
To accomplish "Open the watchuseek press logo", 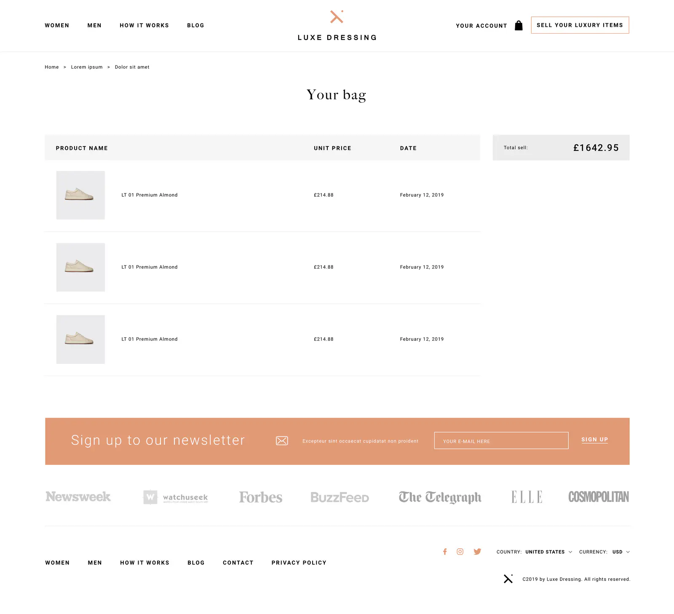I will click(176, 497).
